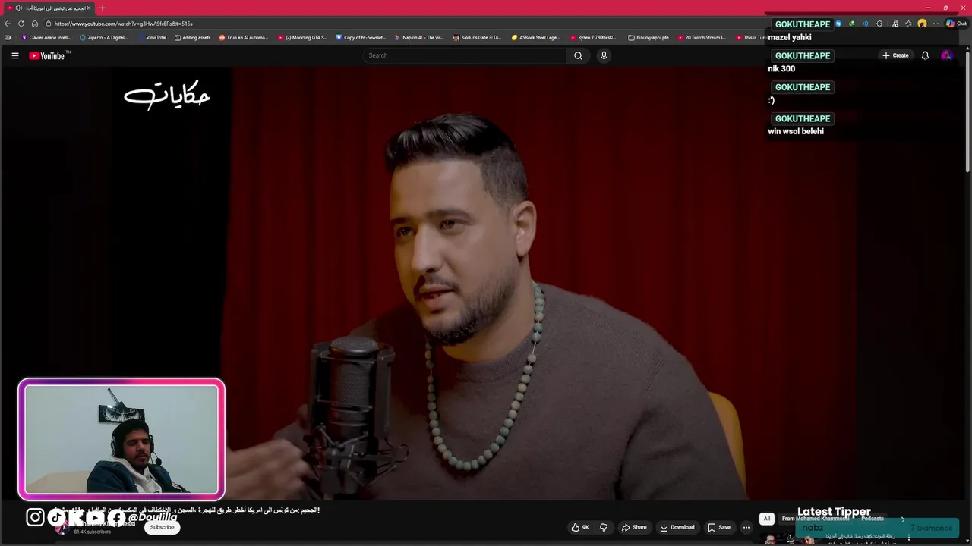This screenshot has width=972, height=546.
Task: Go back in the browser
Action: (8, 24)
